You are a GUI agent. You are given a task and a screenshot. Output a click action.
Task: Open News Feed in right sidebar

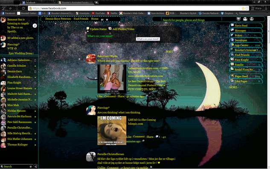[246, 26]
